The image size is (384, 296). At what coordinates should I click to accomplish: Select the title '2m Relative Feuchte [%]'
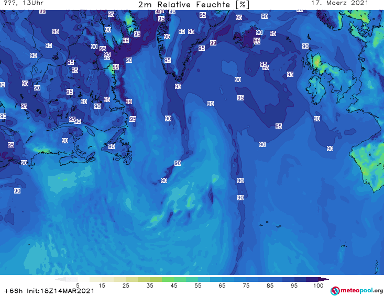(193, 5)
